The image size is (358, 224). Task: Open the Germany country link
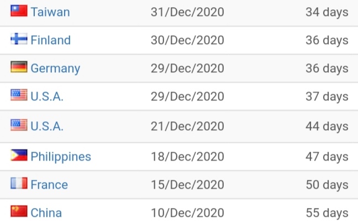55,68
